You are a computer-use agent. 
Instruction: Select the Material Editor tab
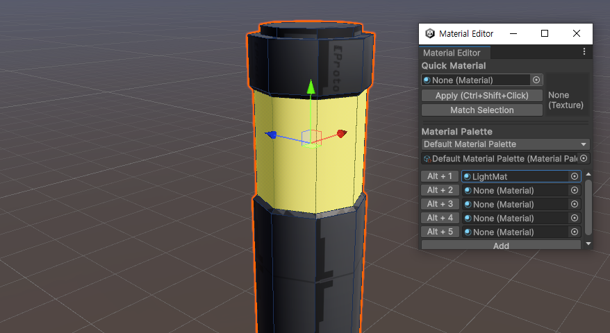pyautogui.click(x=452, y=53)
